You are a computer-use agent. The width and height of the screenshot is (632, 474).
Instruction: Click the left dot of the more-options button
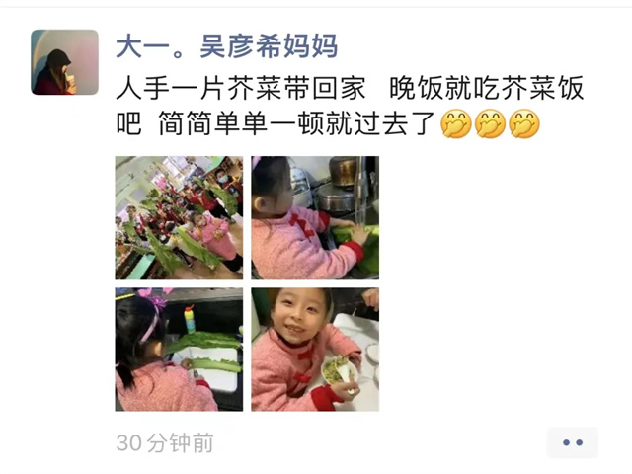pos(566,442)
